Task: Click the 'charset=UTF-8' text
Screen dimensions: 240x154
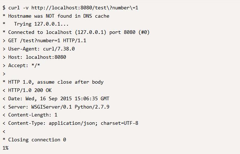Action: 119,123
